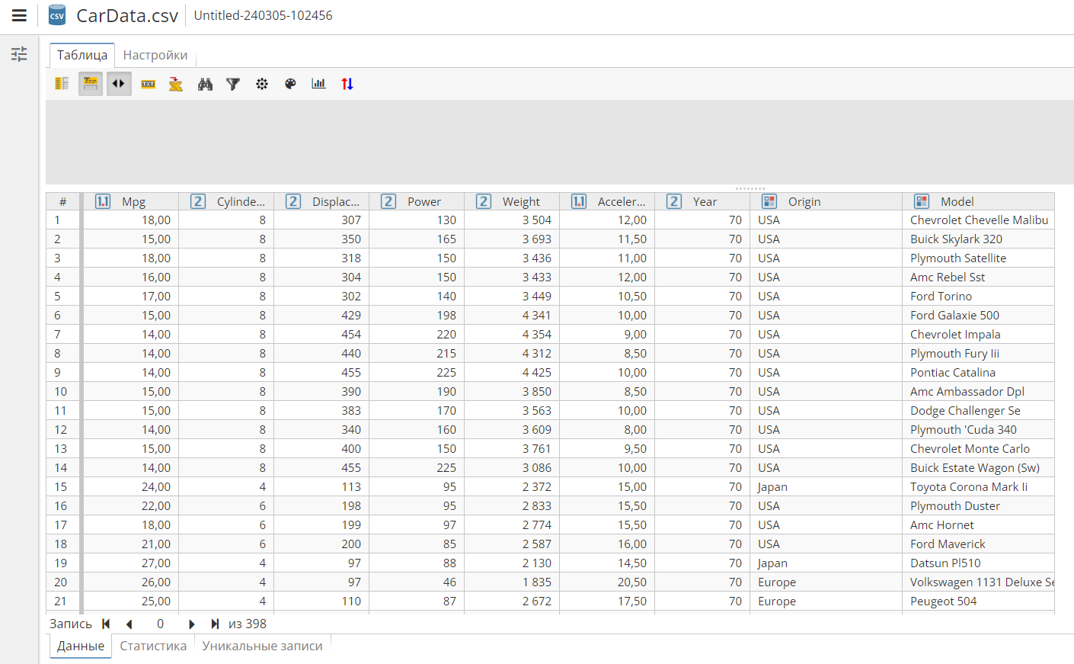Go to next record arrow
1074x664 pixels.
(x=191, y=624)
